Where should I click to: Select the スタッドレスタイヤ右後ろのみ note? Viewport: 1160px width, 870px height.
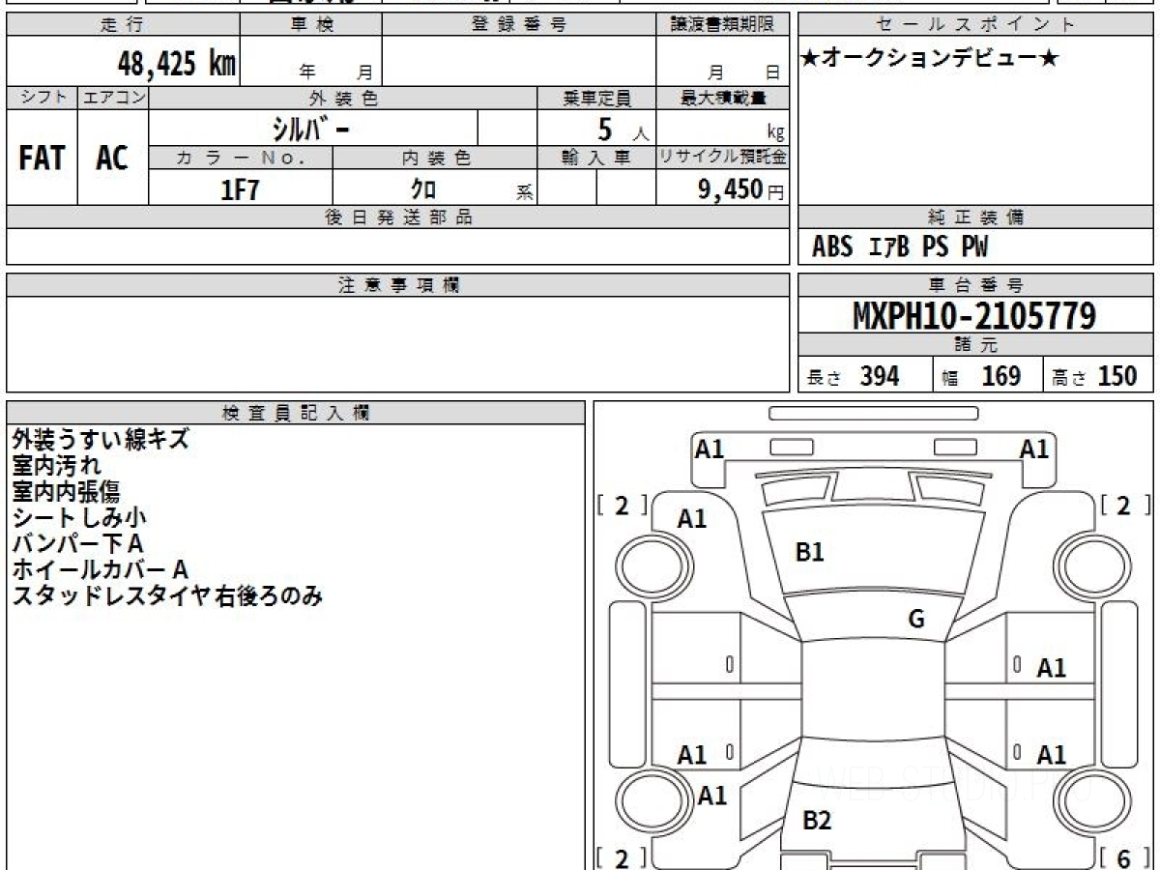pos(166,596)
